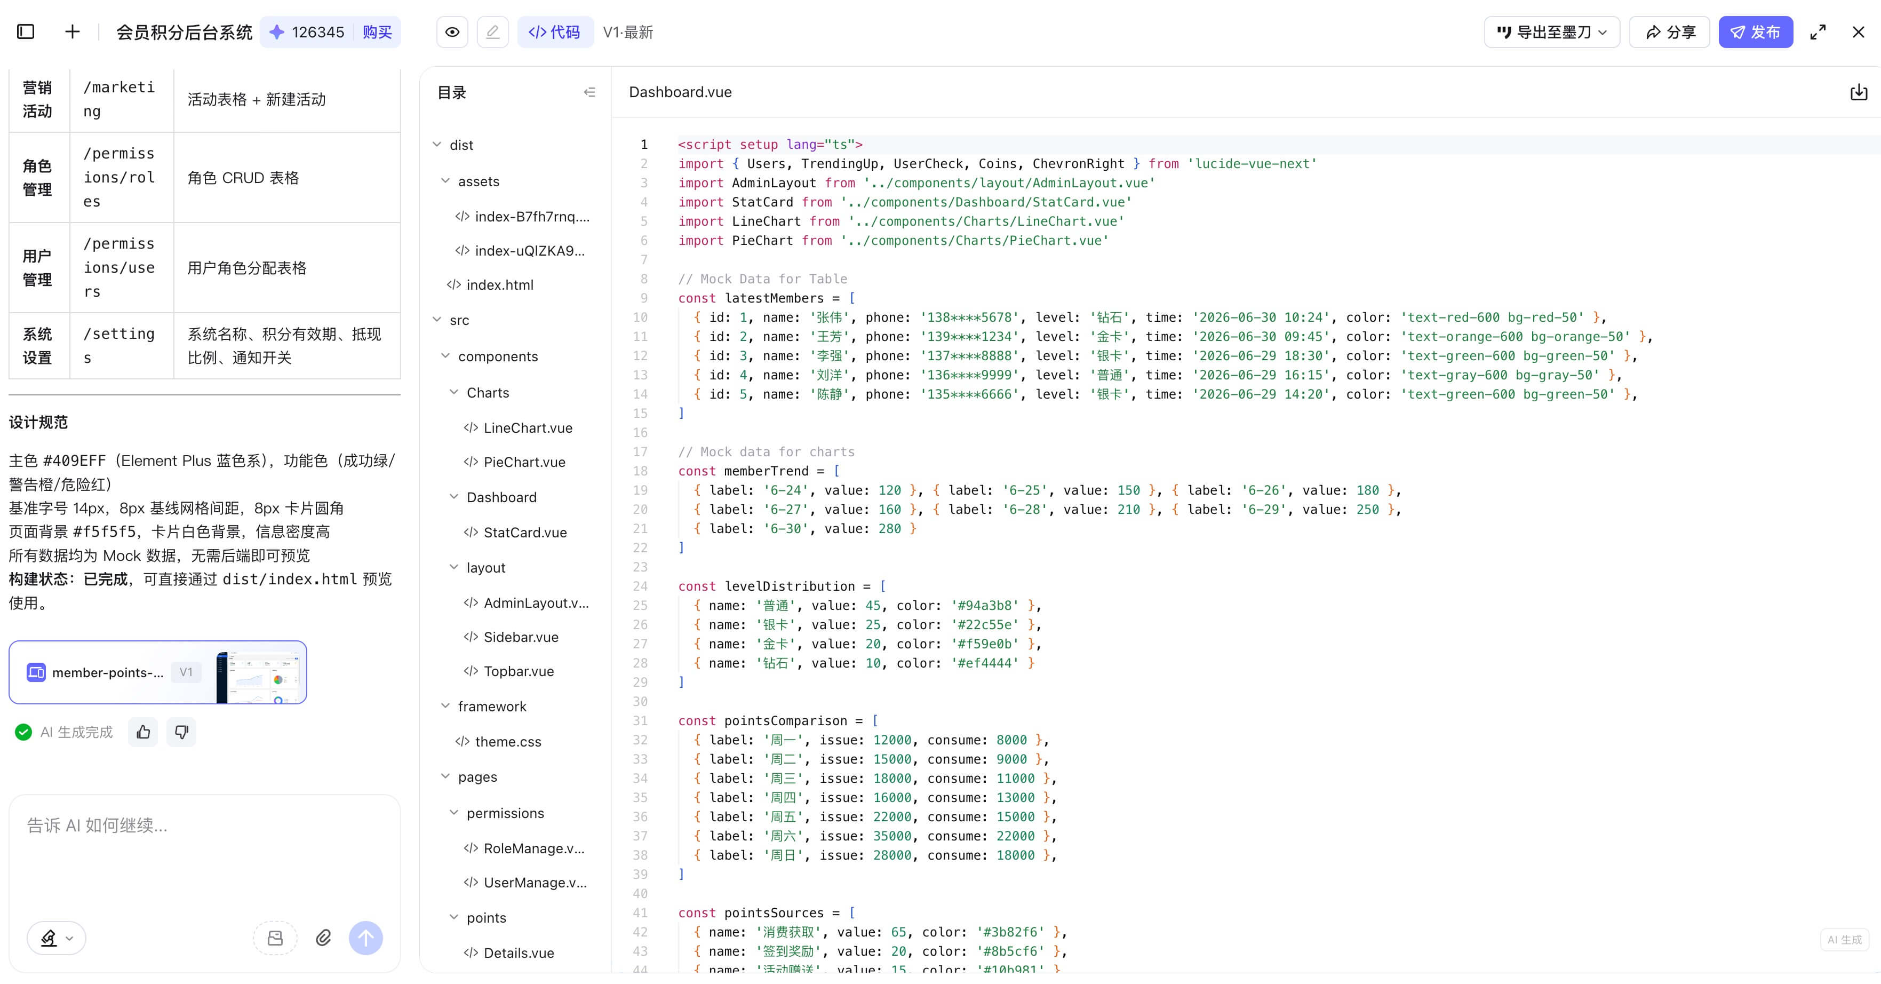Select the 代码 code tab
Screen dimensions: 1881x984
pos(554,32)
